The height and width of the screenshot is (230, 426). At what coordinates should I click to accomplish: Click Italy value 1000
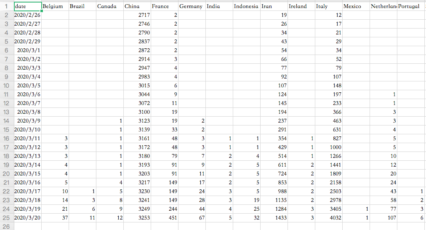coord(329,147)
